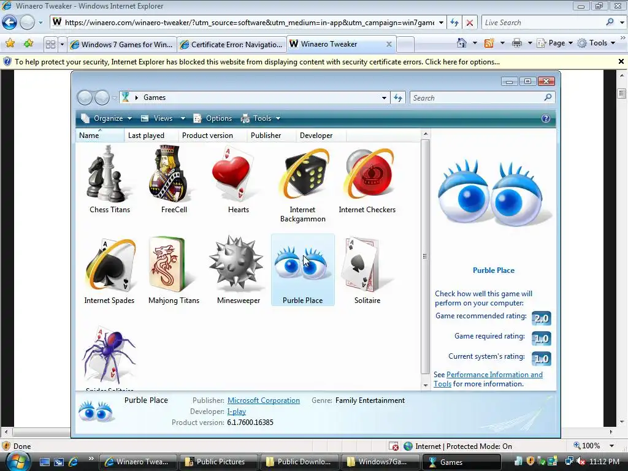Open the Windows Start button
Image resolution: width=628 pixels, height=471 pixels.
(18, 461)
